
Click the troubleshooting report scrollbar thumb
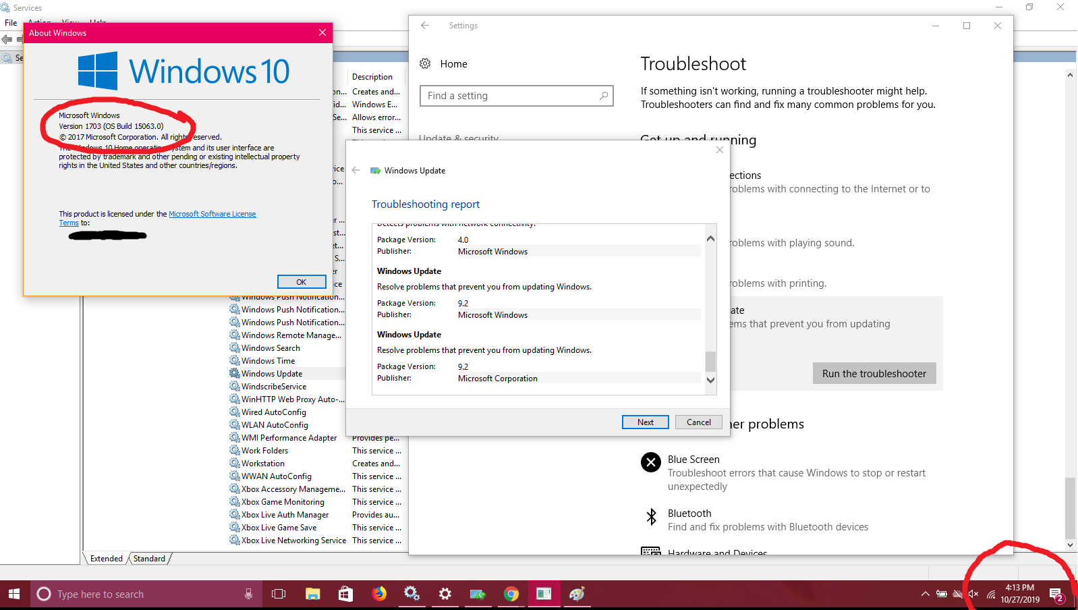pyautogui.click(x=710, y=361)
